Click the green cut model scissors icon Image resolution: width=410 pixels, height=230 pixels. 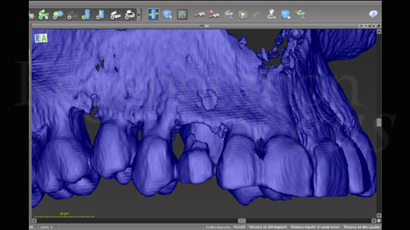point(229,15)
